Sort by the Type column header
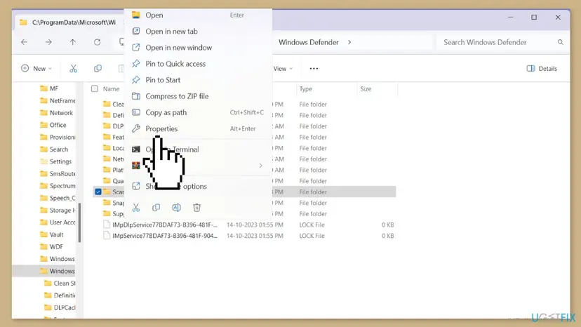 coord(306,89)
